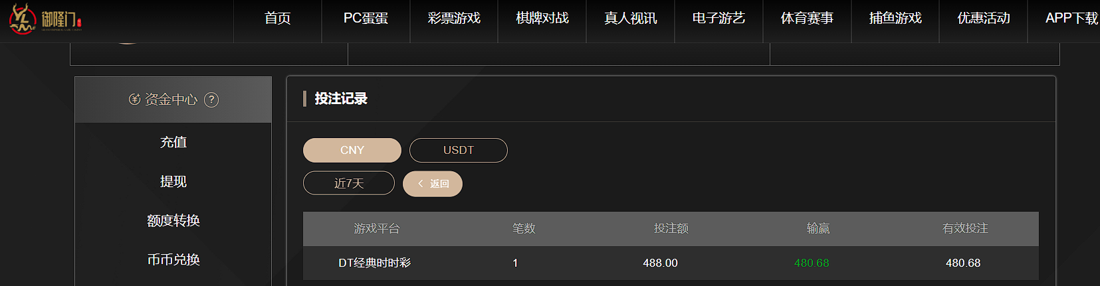Image resolution: width=1100 pixels, height=286 pixels.
Task: Open the PC蛋蛋 menu
Action: (366, 19)
